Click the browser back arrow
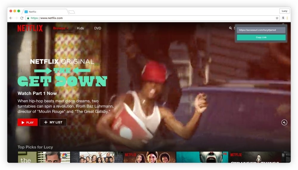This screenshot has width=298, height=170. pyautogui.click(x=11, y=18)
